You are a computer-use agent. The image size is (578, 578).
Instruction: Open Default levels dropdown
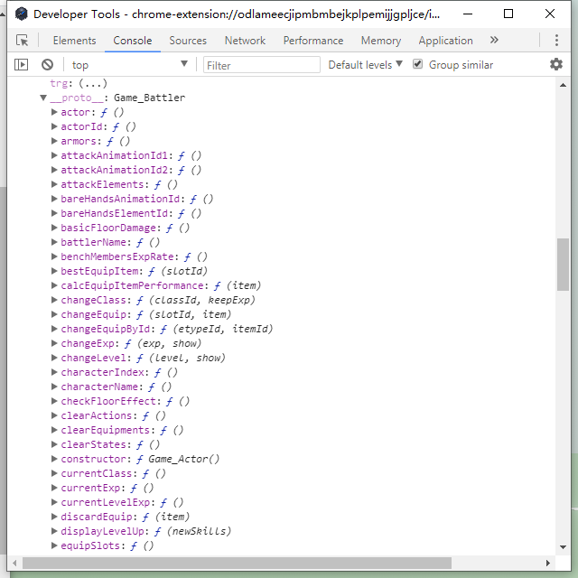point(365,65)
